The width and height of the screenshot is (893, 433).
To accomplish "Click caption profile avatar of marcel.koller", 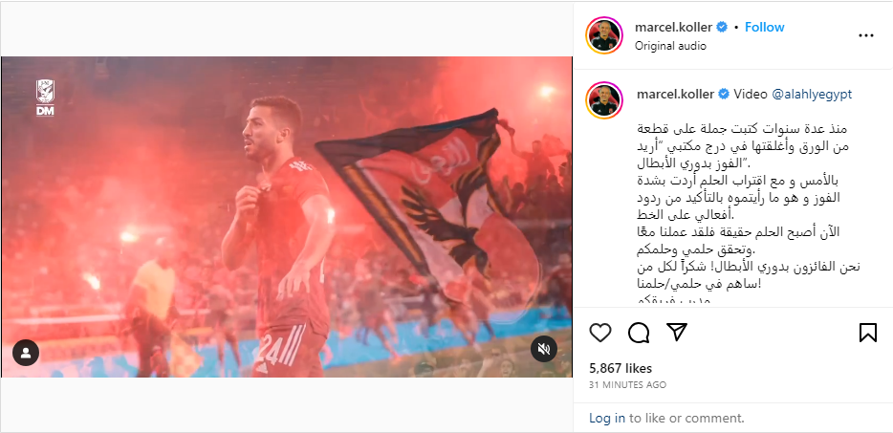I will [604, 100].
